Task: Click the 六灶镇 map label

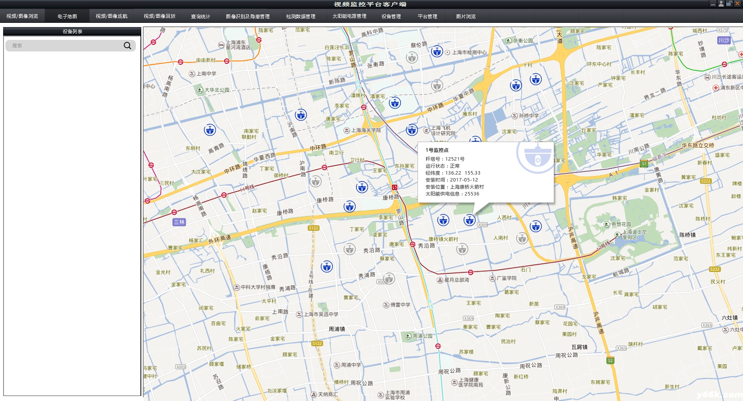Action: pos(729,318)
